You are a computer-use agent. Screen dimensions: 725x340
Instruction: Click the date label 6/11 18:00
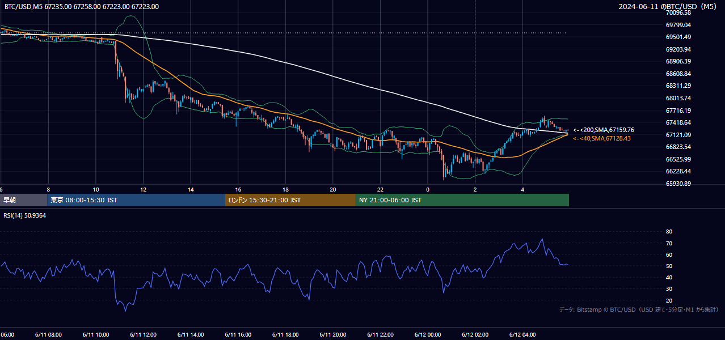285,335
